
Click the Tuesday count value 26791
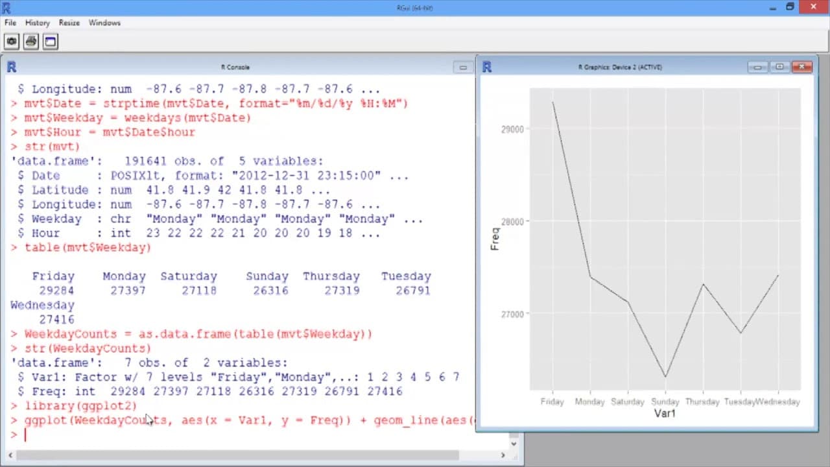tap(413, 291)
